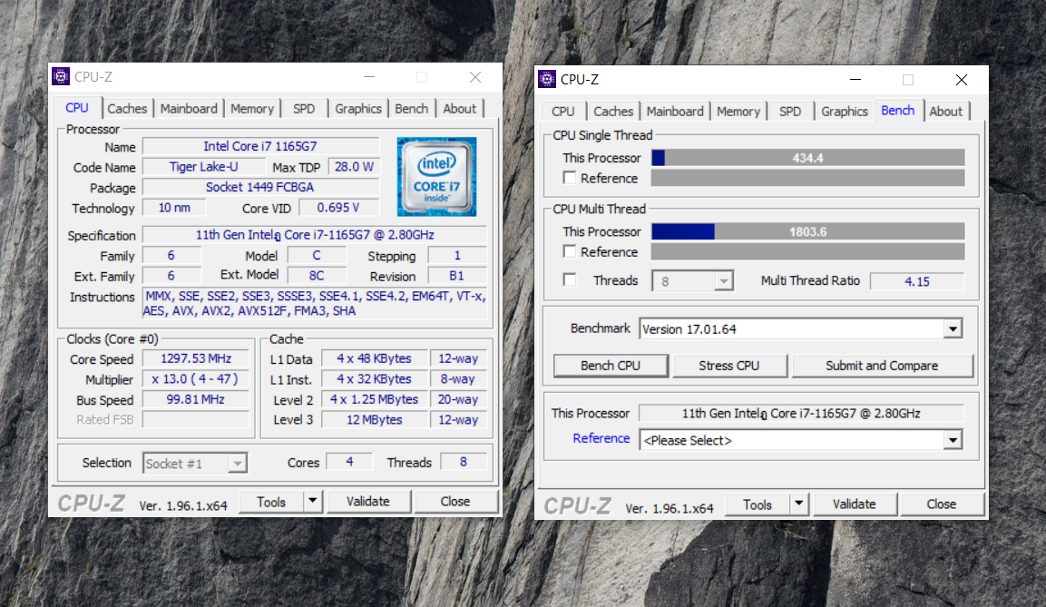Select the CPU tab in left window
This screenshot has width=1046, height=607.
(x=77, y=107)
